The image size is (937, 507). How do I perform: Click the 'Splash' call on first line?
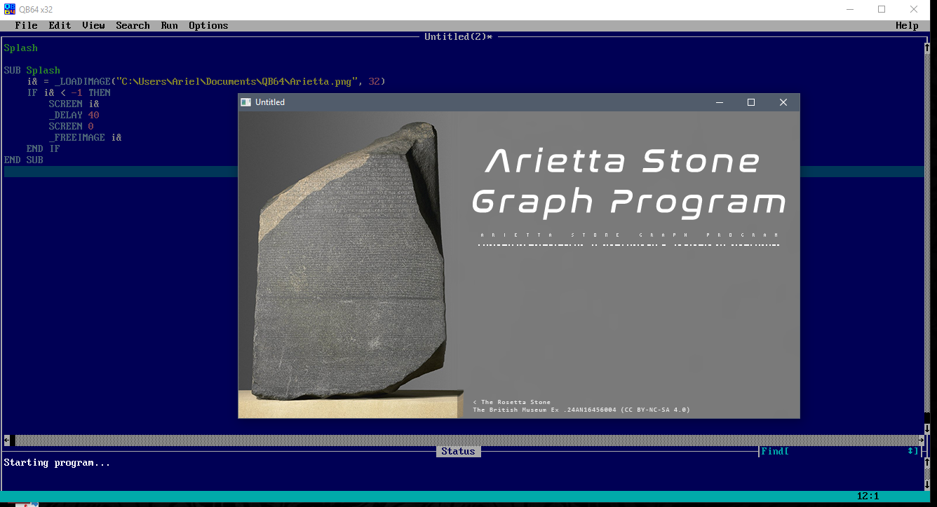pos(21,48)
